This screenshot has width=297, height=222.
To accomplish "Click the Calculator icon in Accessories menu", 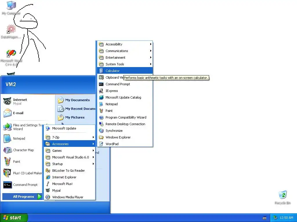I will pyautogui.click(x=101, y=71).
